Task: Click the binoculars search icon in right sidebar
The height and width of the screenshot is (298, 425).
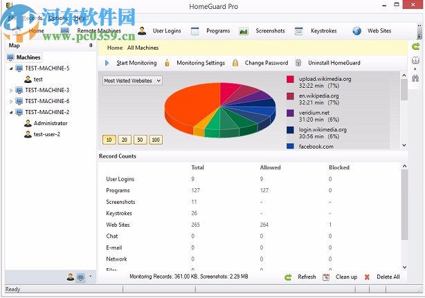Action: coord(415,78)
